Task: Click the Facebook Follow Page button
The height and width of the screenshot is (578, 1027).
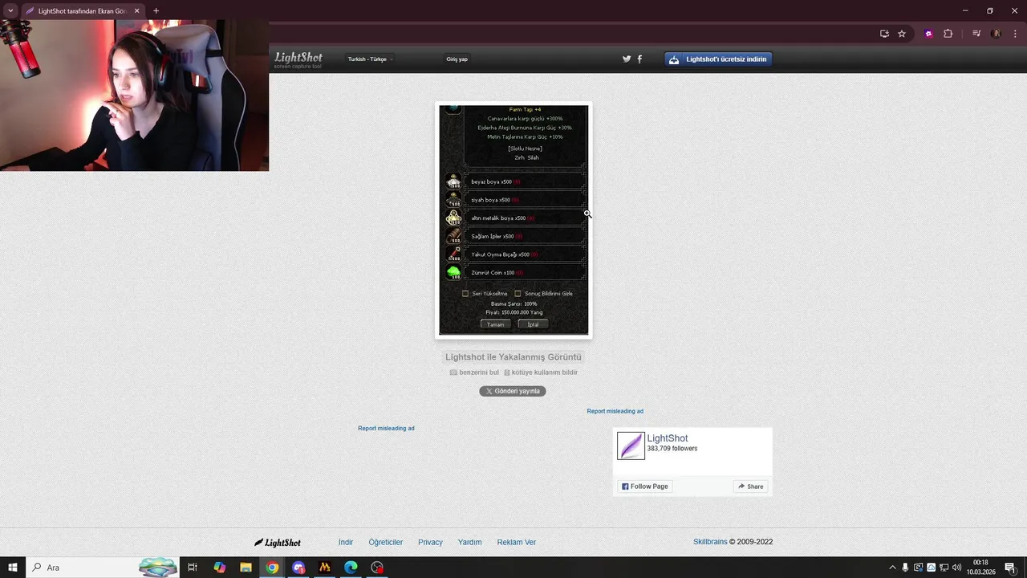Action: click(645, 486)
